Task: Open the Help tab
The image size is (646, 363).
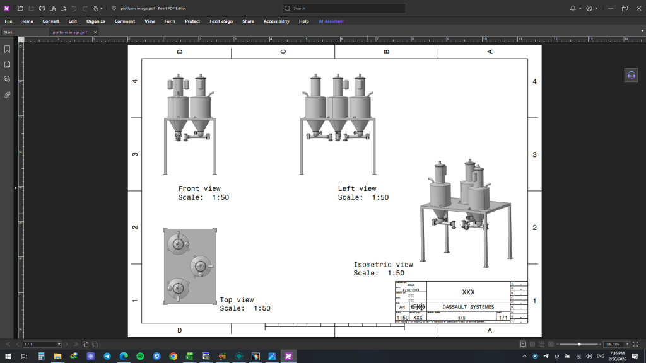Action: 303,21
